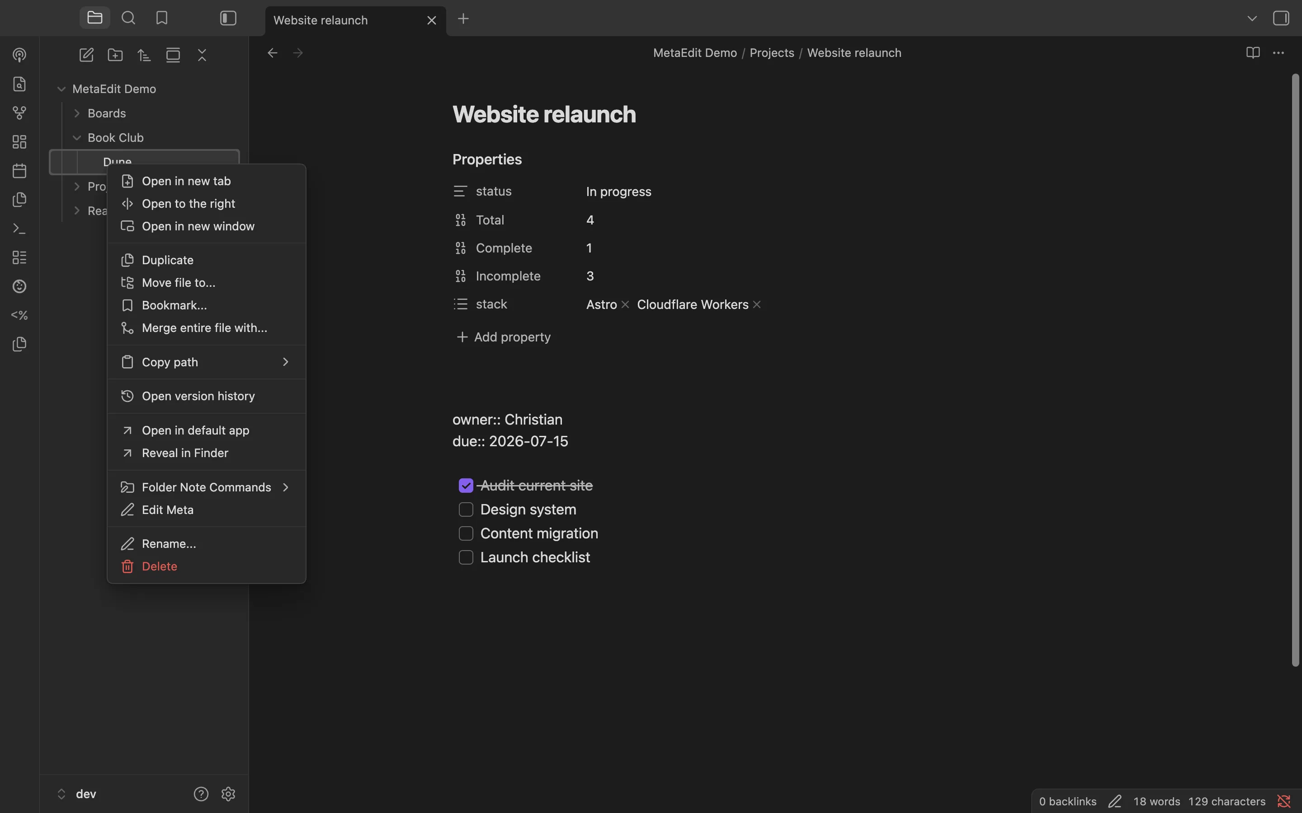
Task: Open the graph view ribbon icon
Action: pos(19,113)
